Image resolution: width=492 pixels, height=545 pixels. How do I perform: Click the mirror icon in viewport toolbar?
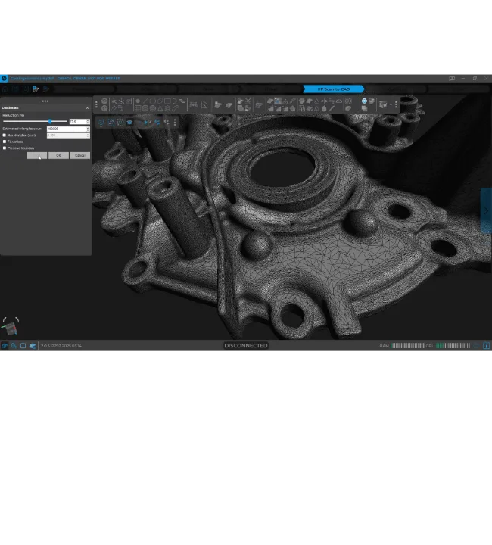pyautogui.click(x=148, y=123)
